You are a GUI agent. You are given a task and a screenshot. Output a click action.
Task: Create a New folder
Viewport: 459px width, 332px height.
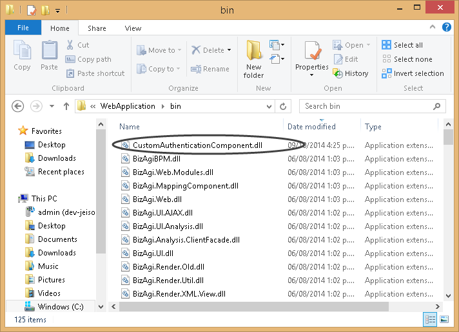pos(253,60)
